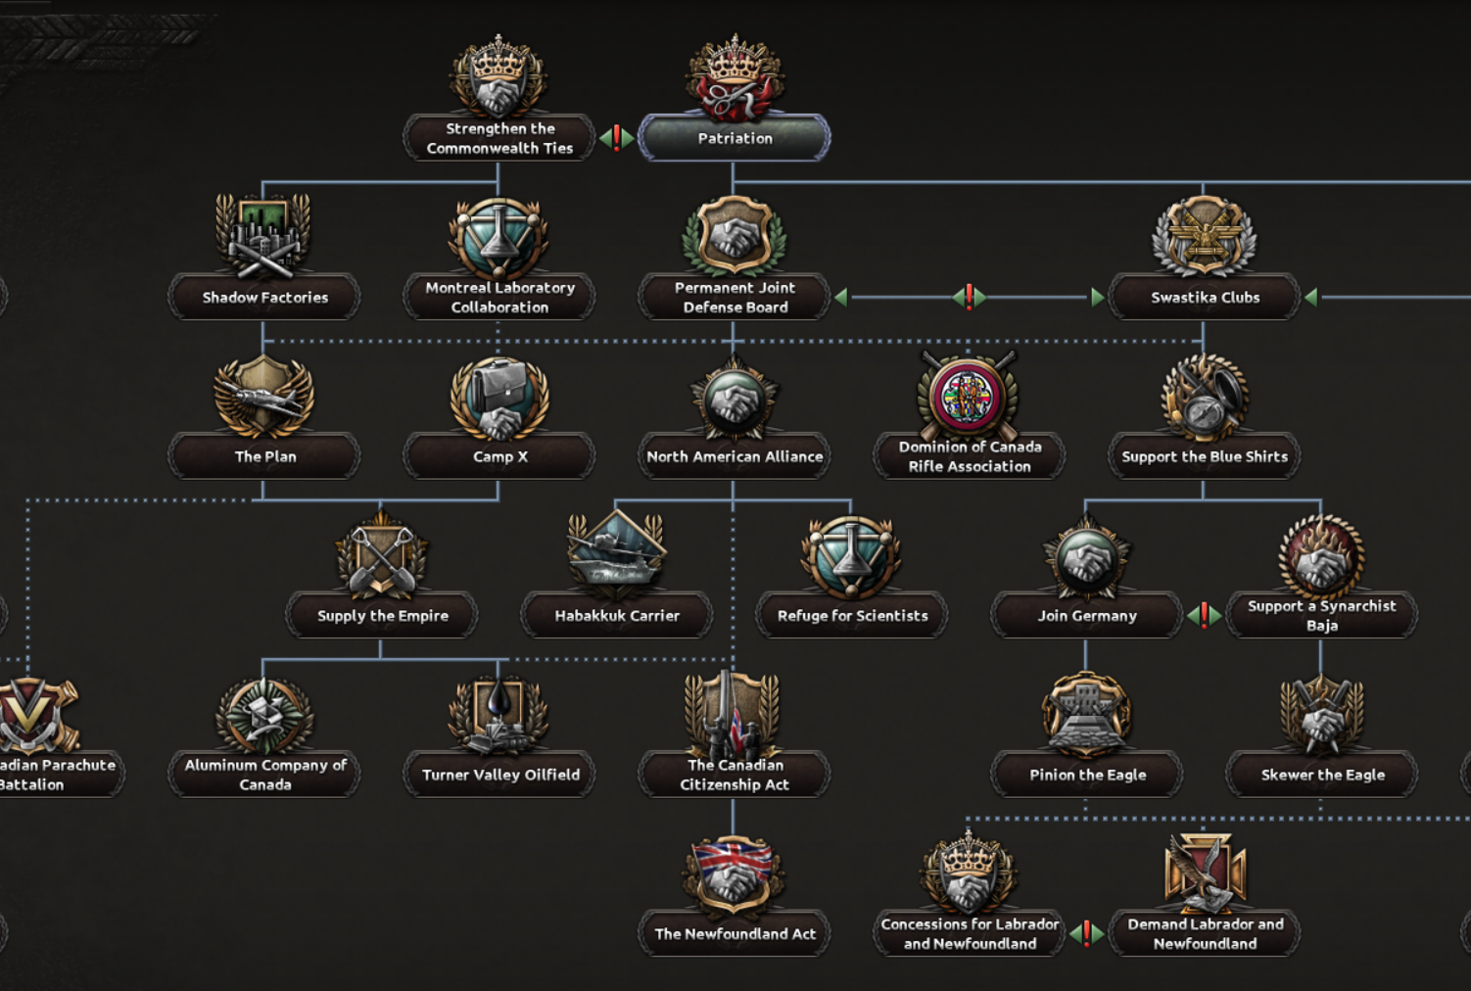Click the Turner Valley Oilfield icon
This screenshot has height=991, width=1471.
498,714
